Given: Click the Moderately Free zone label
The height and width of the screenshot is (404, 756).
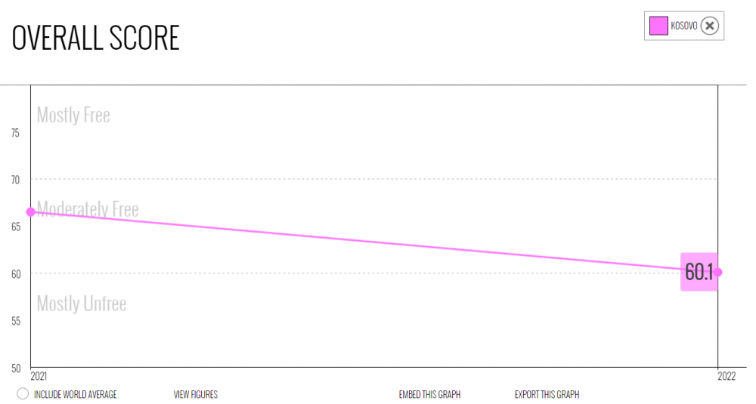Looking at the screenshot, I should pos(88,209).
